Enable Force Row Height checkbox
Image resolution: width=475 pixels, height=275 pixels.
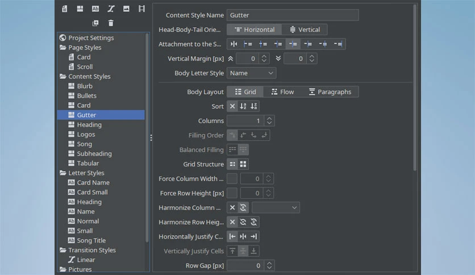pos(232,193)
